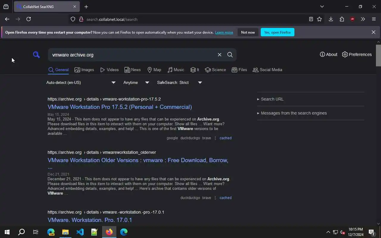
Task: Open Learn more link in notification
Action: [x=224, y=32]
